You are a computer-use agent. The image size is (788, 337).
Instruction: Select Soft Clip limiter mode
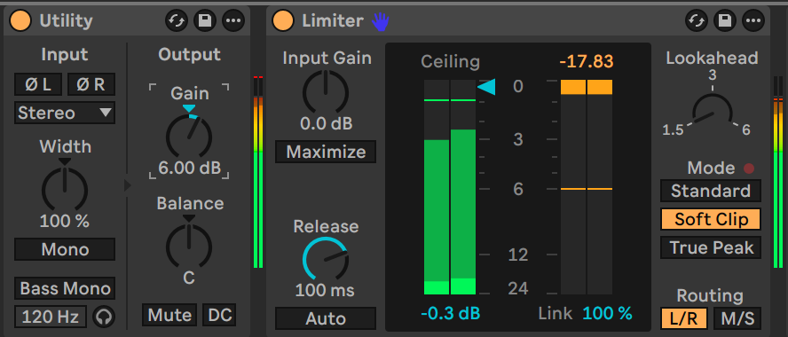tap(711, 219)
